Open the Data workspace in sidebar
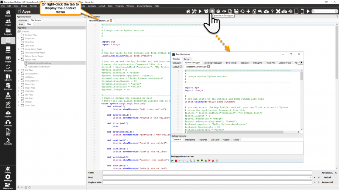Screen dimensions: 339x190 point(8,50)
